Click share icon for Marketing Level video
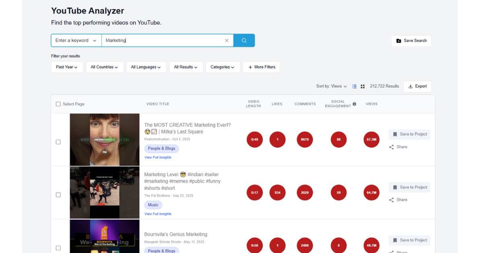The image size is (483, 253). pyautogui.click(x=391, y=200)
